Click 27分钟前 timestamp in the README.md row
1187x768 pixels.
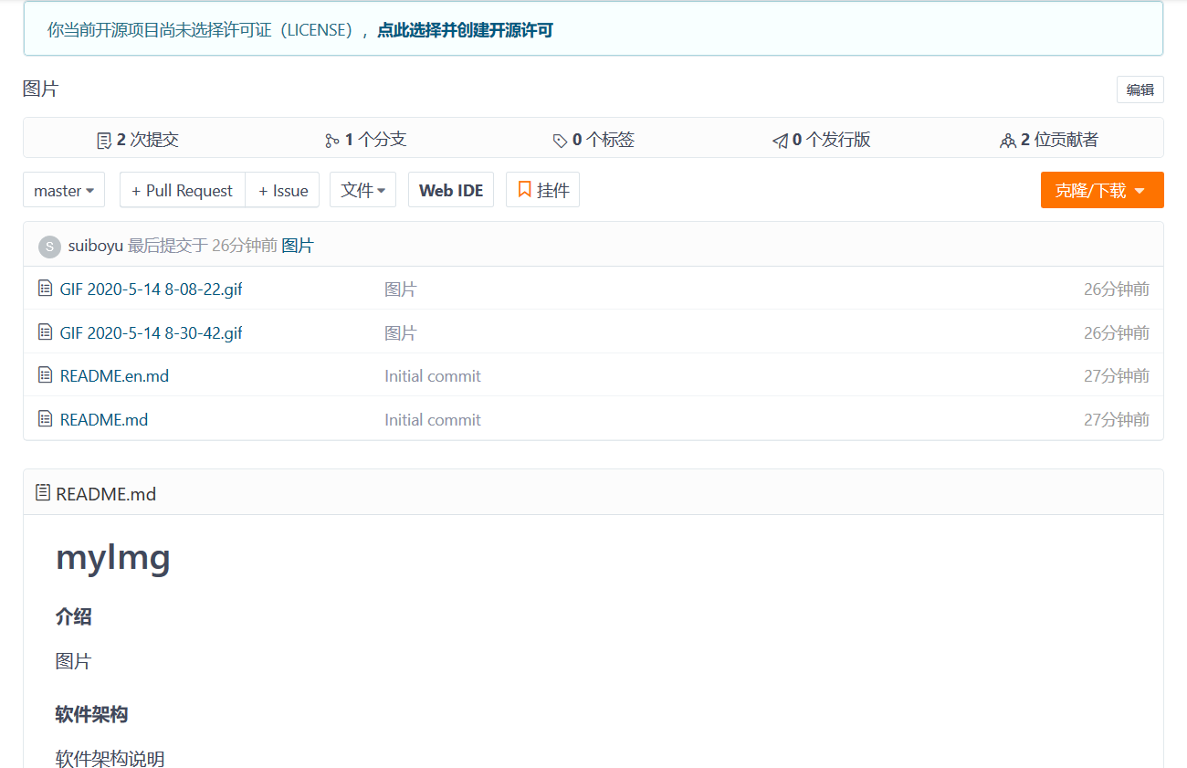(x=1116, y=420)
